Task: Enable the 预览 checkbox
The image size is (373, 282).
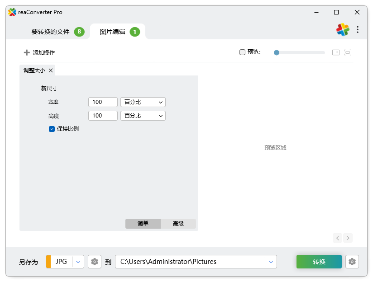Action: (x=242, y=52)
